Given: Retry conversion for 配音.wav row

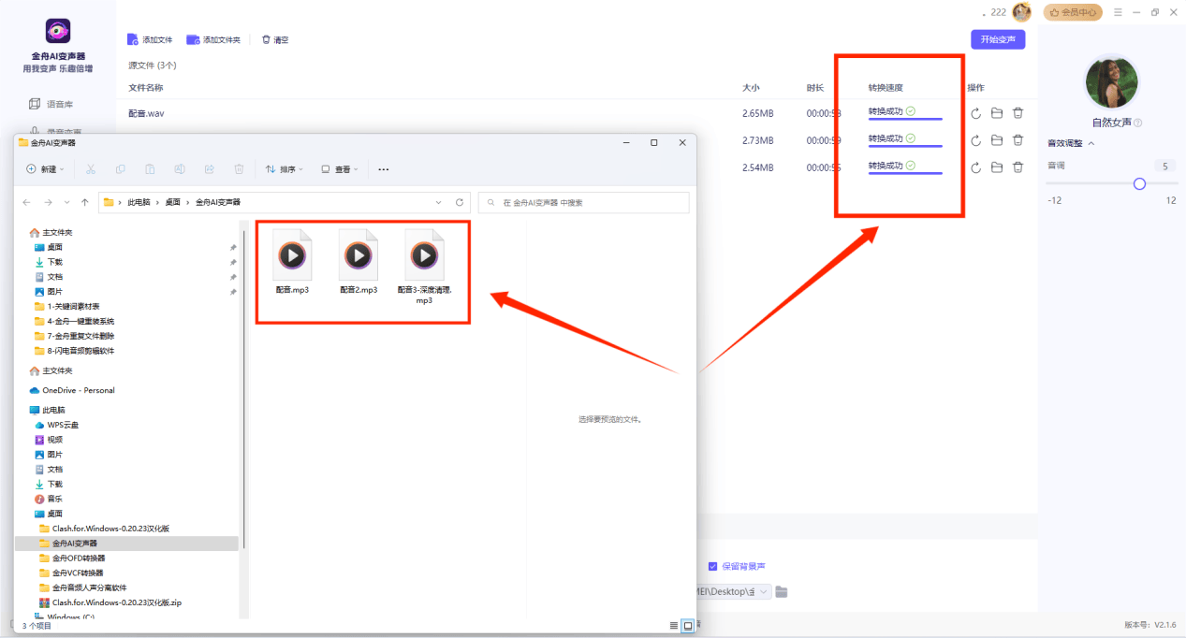Looking at the screenshot, I should click(x=975, y=113).
